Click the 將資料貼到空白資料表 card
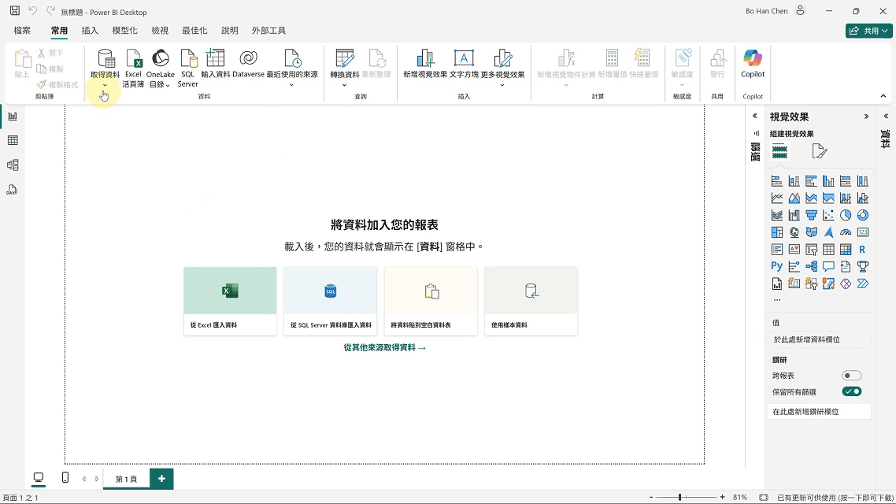The image size is (896, 504). click(x=431, y=301)
